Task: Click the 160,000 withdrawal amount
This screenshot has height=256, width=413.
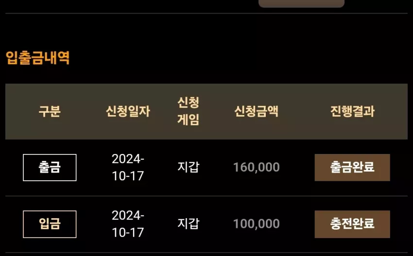Action: [256, 167]
